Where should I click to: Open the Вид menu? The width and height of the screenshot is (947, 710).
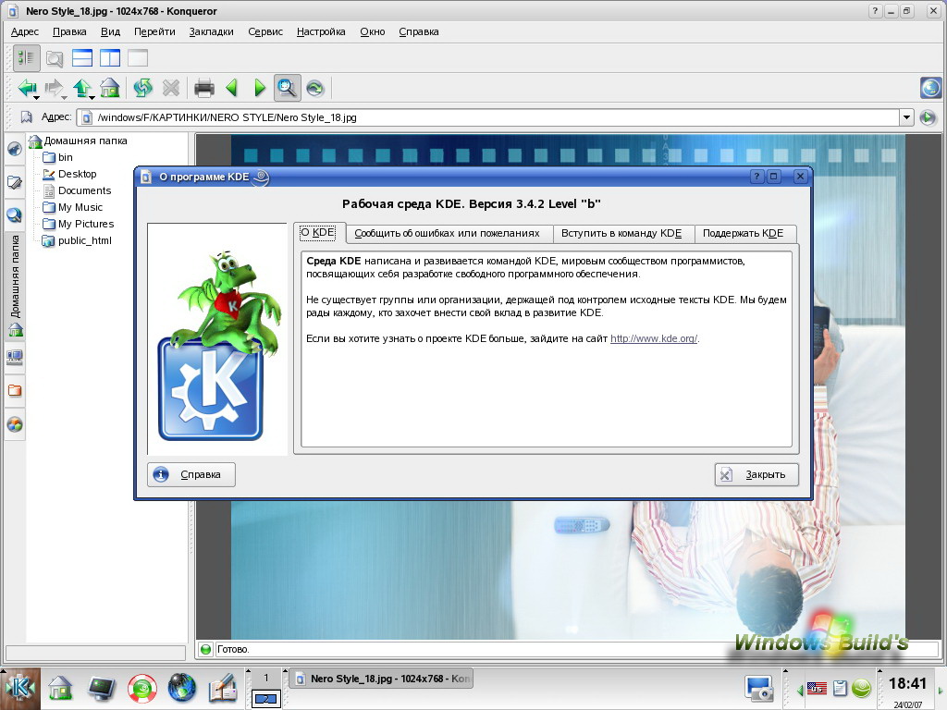click(x=110, y=31)
